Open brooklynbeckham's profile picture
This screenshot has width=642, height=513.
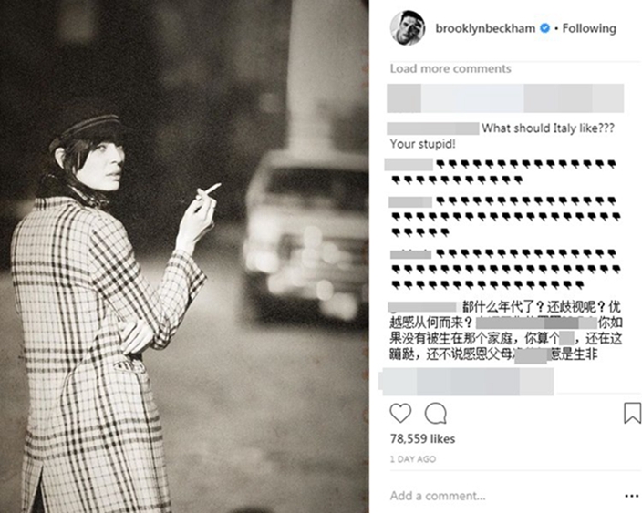[408, 28]
